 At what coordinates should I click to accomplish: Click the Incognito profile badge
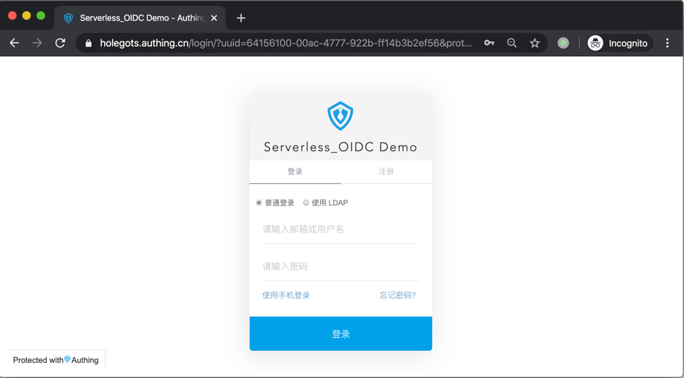618,43
